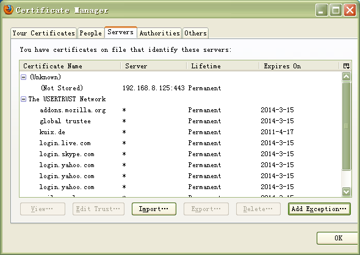Click the Add Exception button
Screen dimensions: 360x255
(x=319, y=209)
